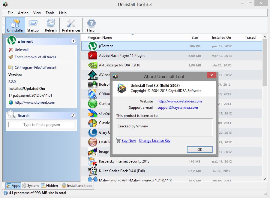Viewport: 270px width, 198px height.
Task: Open the Install and trace tab
Action: pos(77,186)
